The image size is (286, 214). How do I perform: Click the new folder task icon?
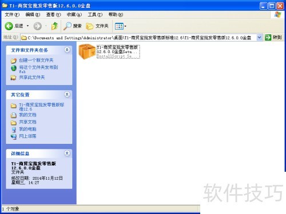click(x=14, y=60)
